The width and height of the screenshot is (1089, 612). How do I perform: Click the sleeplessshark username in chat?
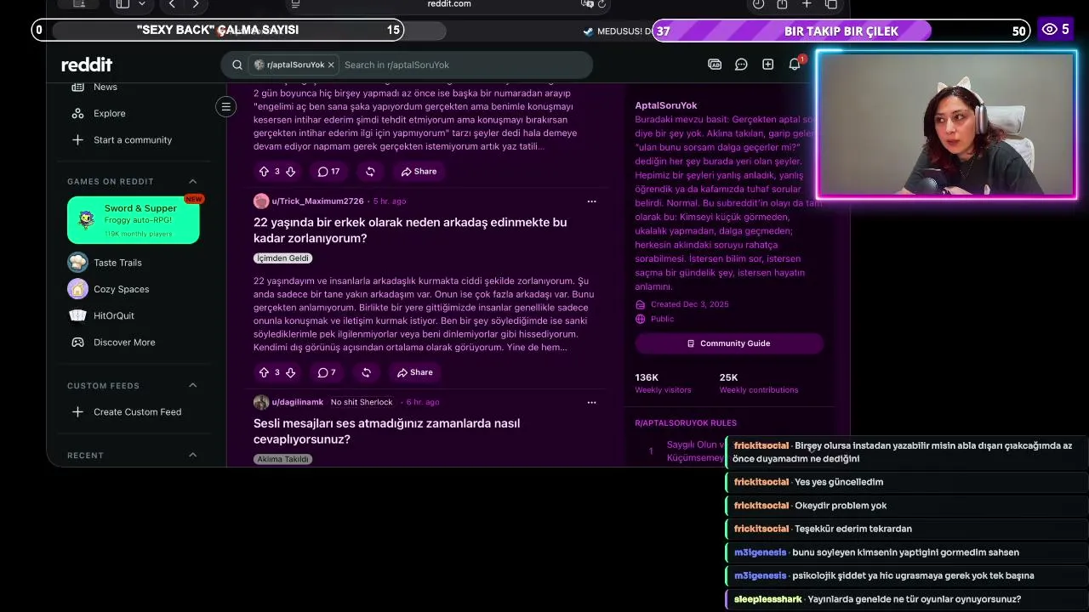tap(767, 599)
